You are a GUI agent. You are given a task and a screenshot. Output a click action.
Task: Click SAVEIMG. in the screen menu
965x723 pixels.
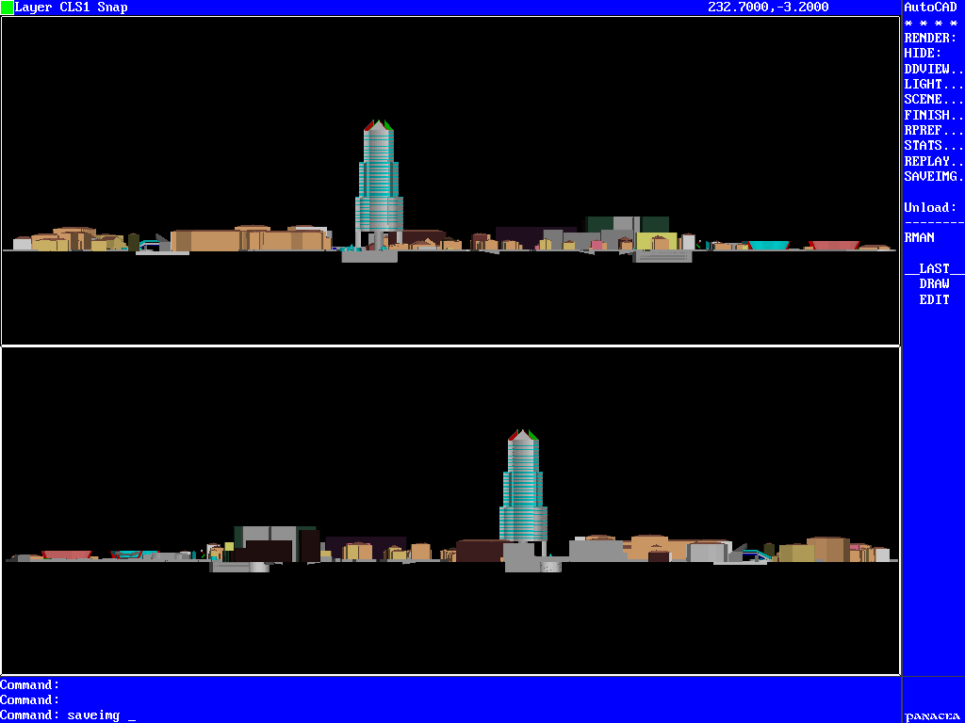click(933, 176)
